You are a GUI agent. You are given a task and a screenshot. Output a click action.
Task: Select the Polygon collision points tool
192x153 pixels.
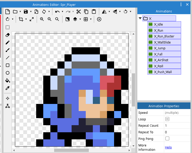(8, 106)
